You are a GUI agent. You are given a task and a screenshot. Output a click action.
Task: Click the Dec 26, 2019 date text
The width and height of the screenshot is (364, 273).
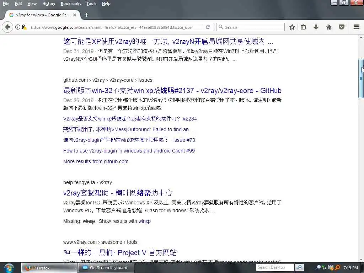coord(78,100)
